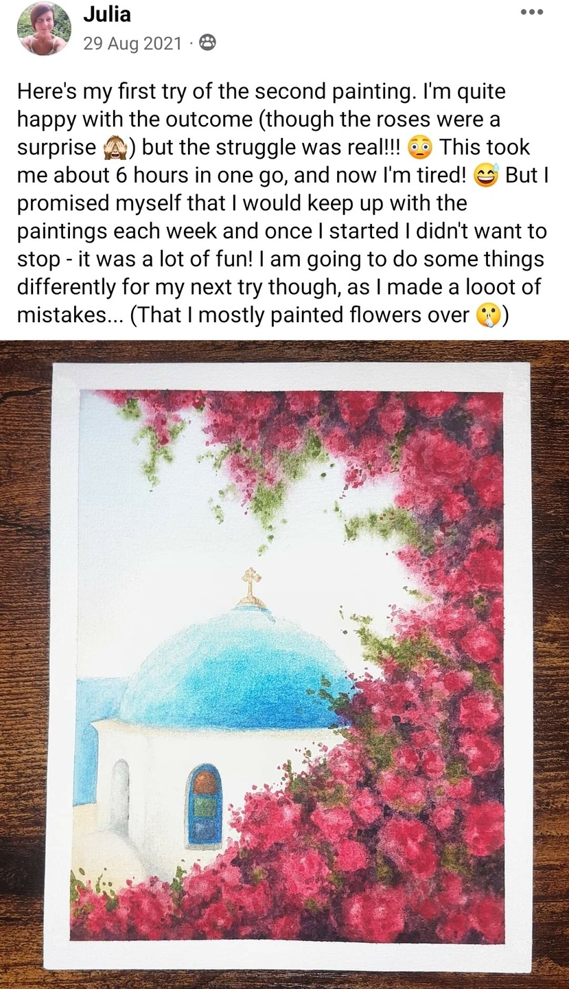Viewport: 569px width, 989px height.
Task: Open the three-dot post options menu
Action: 531,12
